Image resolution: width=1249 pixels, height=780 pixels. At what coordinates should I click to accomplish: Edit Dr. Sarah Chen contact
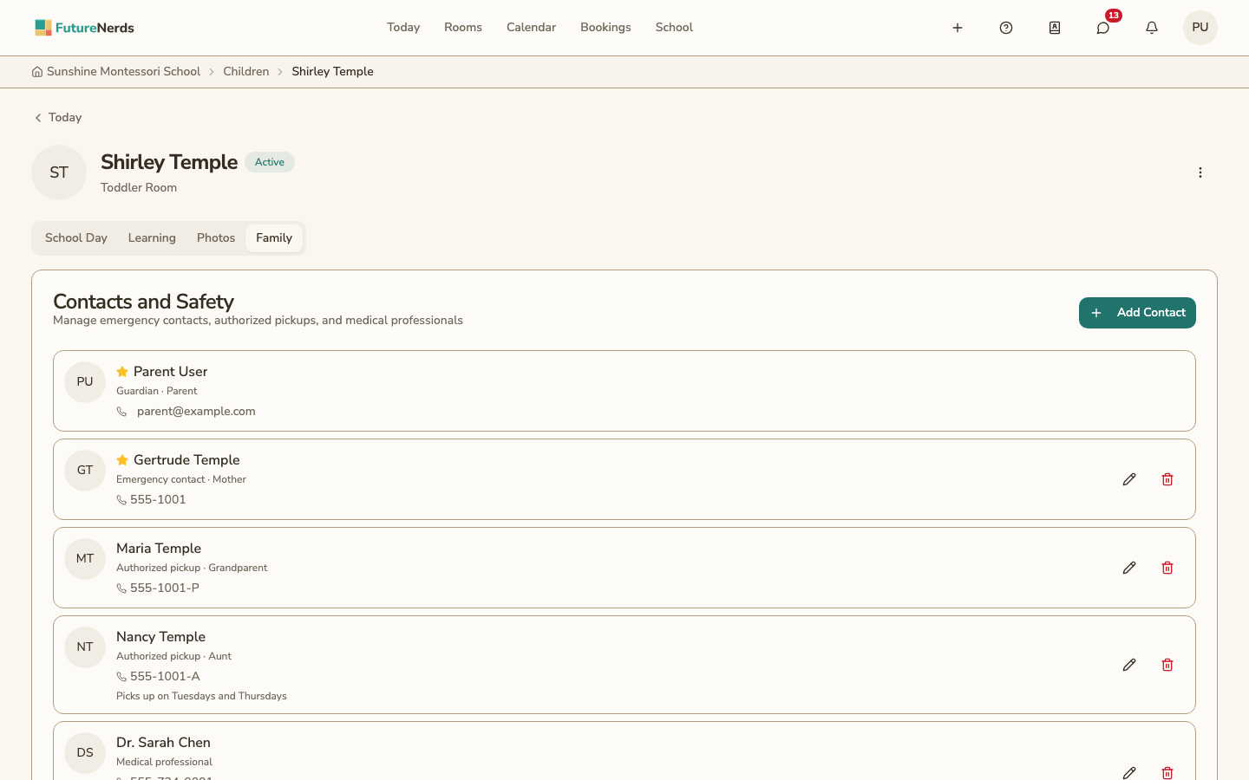[x=1129, y=771]
